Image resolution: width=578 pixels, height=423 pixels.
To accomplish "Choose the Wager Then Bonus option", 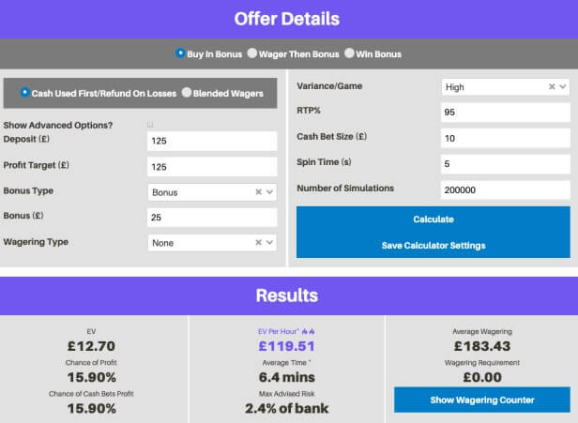I will coord(251,53).
